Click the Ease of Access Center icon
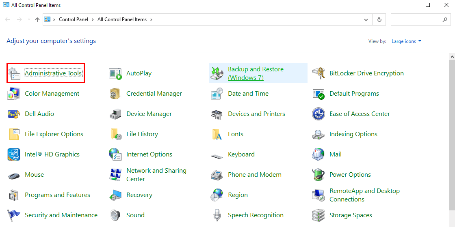The height and width of the screenshot is (227, 455). 318,114
